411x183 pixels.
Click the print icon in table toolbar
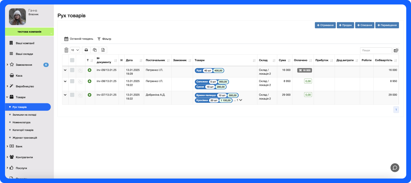tap(86, 50)
